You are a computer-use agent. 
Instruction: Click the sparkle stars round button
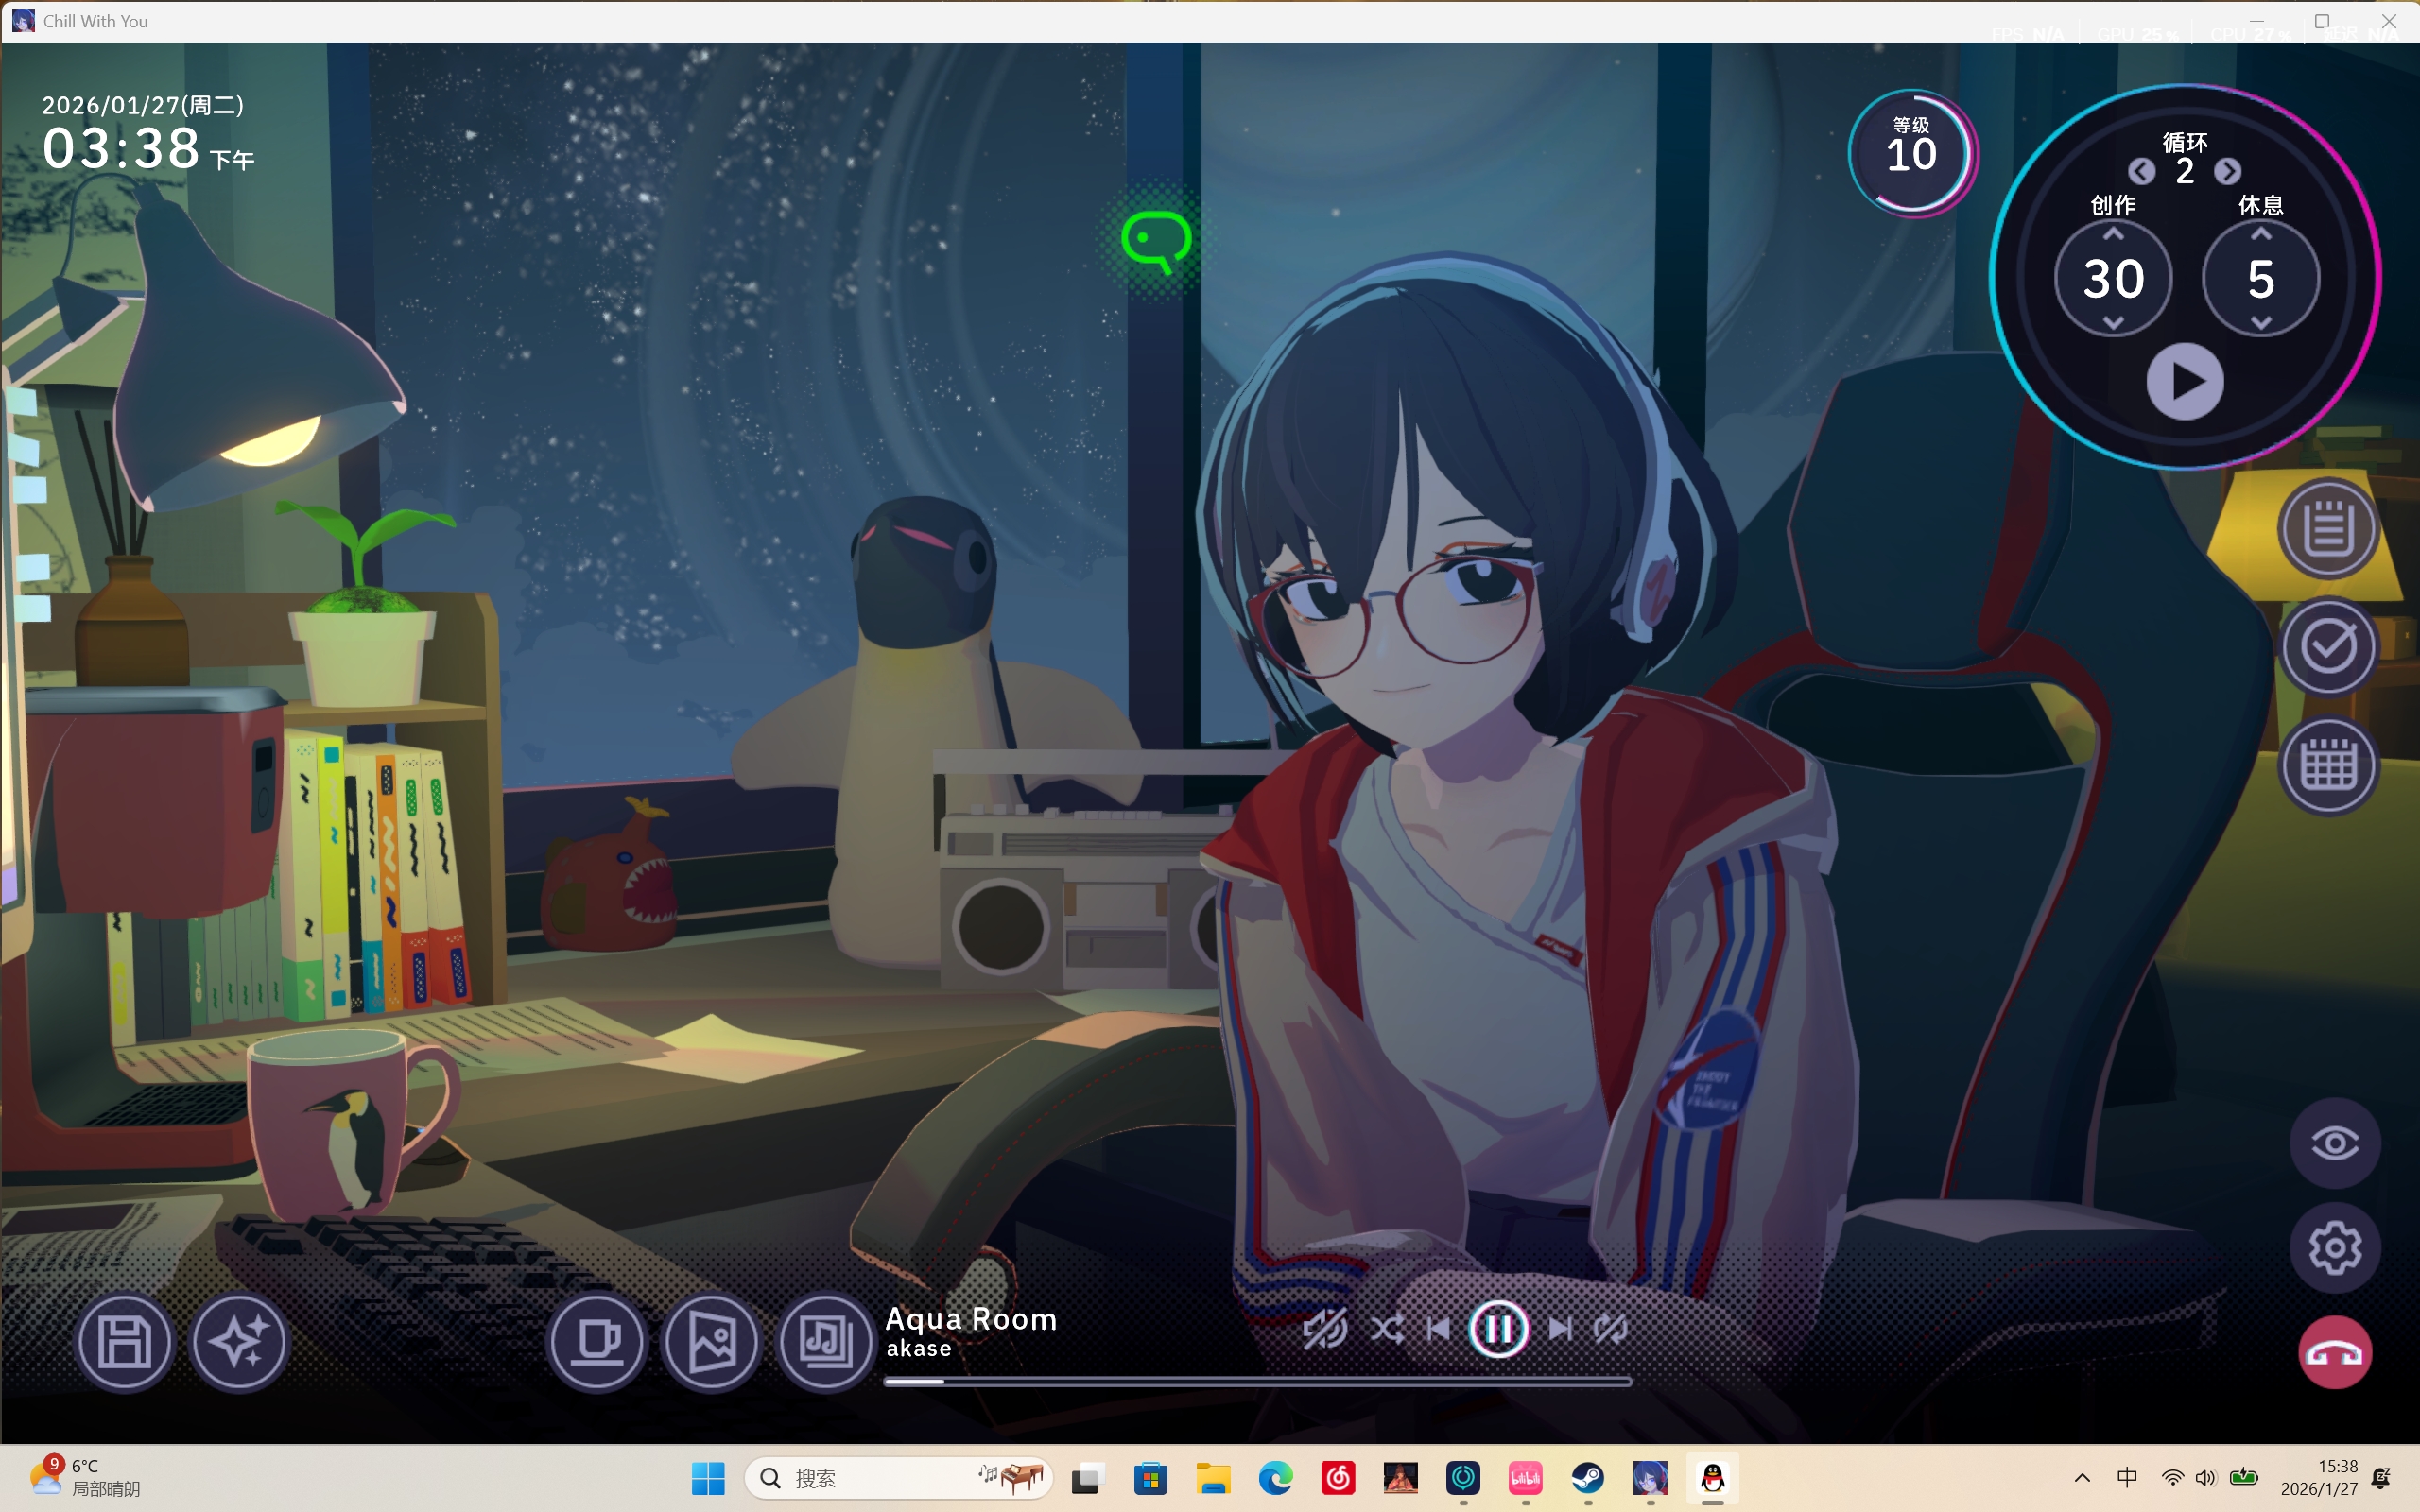click(240, 1342)
